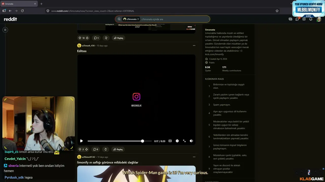Crosspost the post with 13 votes
Viewport: 325px width, 182px height.
point(106,38)
